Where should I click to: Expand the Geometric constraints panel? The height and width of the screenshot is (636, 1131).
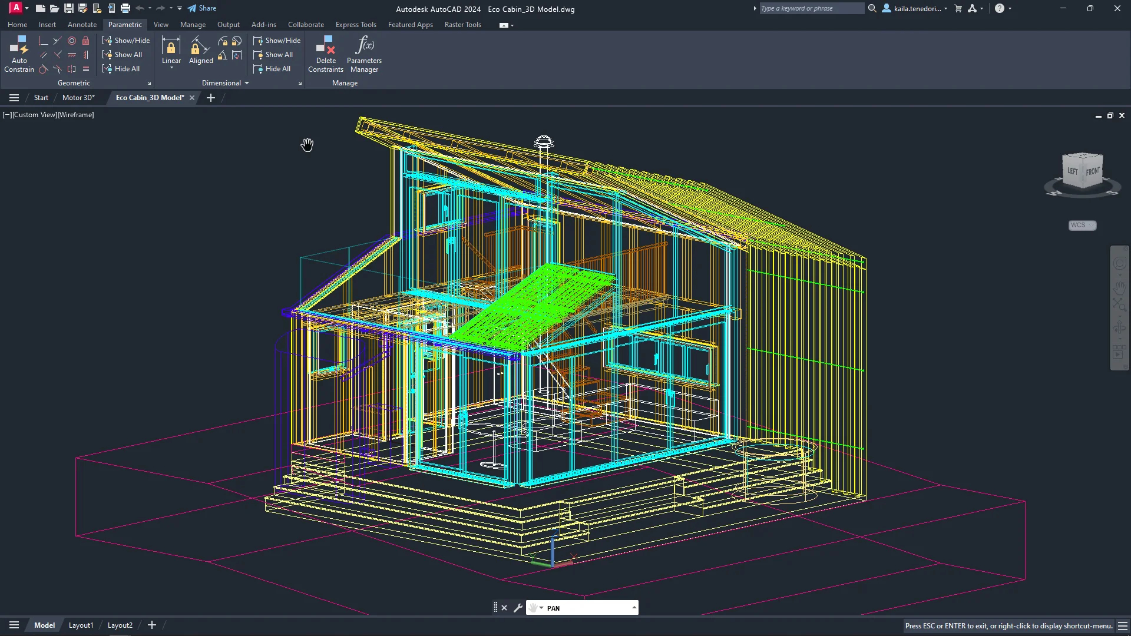[150, 84]
